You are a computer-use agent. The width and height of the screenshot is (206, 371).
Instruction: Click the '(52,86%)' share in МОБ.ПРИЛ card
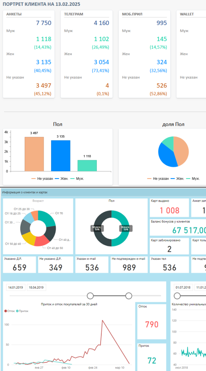158,94
